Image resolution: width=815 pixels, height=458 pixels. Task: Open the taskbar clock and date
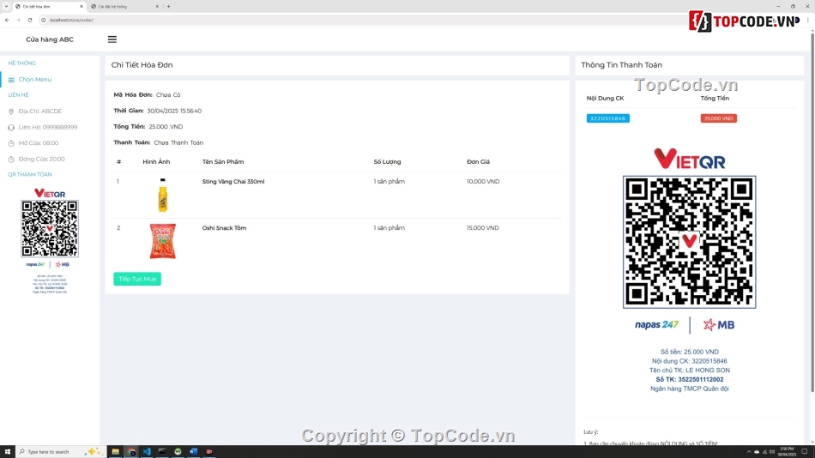787,452
